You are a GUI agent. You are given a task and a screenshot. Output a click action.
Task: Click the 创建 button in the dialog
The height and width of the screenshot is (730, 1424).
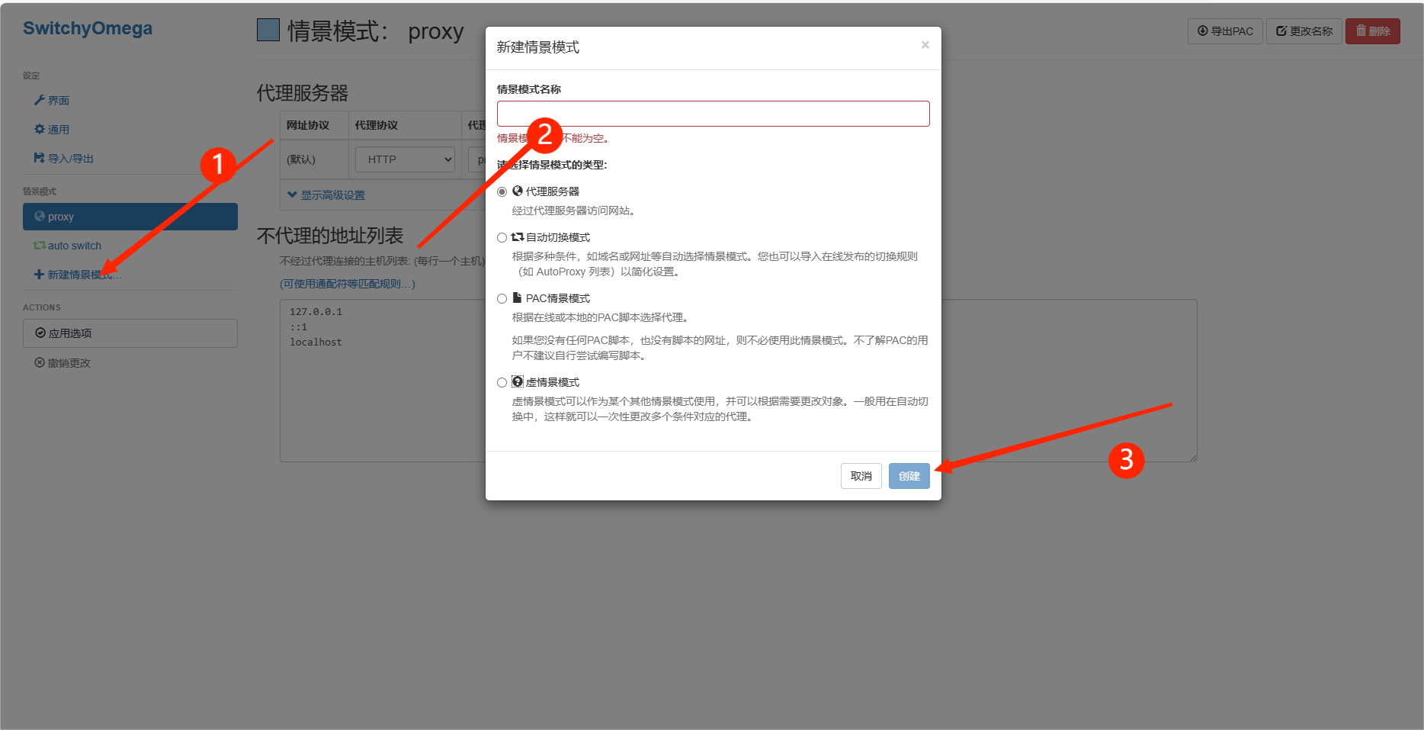[x=909, y=476]
